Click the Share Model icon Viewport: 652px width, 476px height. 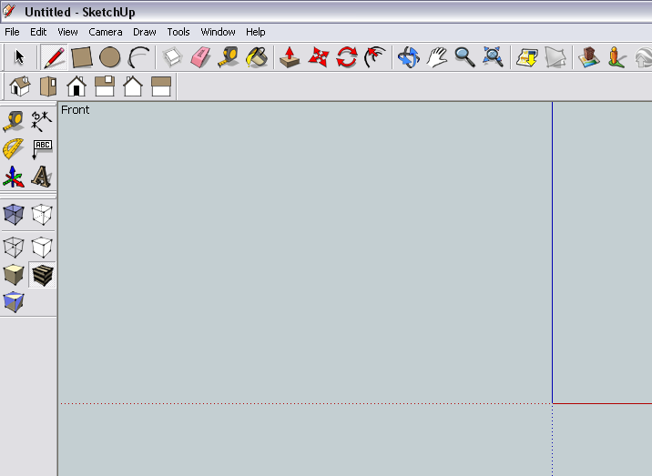click(555, 57)
